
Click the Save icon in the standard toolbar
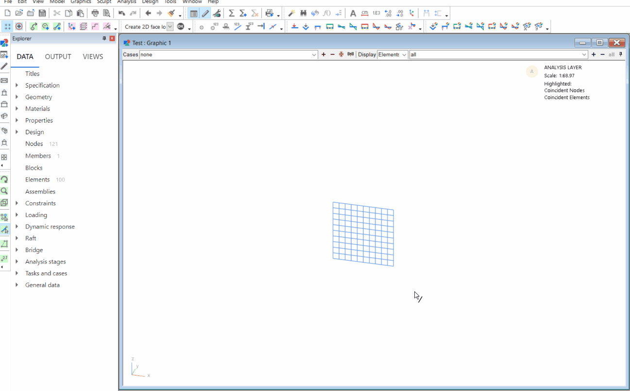point(42,13)
